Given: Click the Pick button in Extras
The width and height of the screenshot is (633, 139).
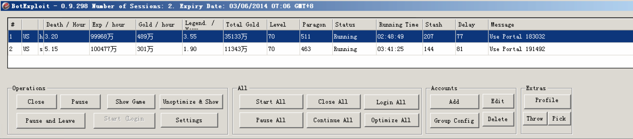Looking at the screenshot, I should [559, 118].
